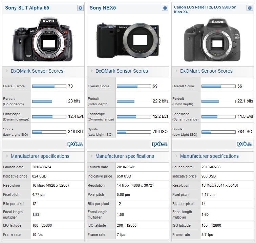Click Manufacturer specifications heading under Sony Alpha 55
The image size is (256, 243).
coord(40,156)
